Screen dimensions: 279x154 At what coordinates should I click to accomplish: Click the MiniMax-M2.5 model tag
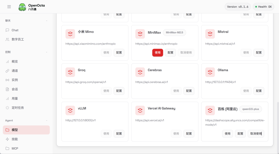[x=175, y=32]
